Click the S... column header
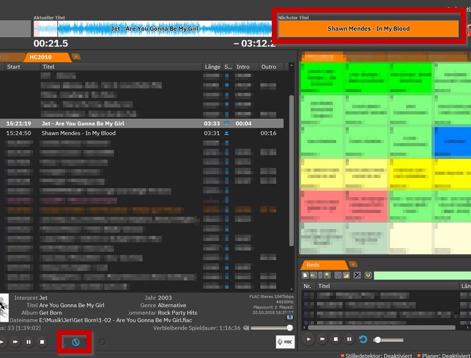Screen dimensions: 471x358 click(228, 67)
